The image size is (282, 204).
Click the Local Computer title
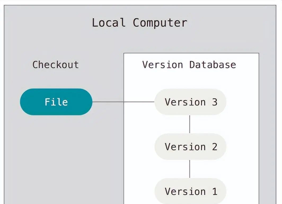[139, 23]
